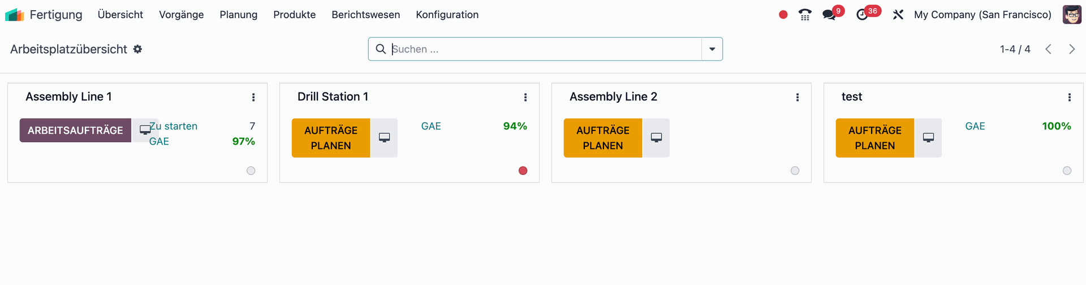Click the settings gear beside Arbeitsplatzübersicht
Image resolution: width=1086 pixels, height=285 pixels.
point(137,49)
